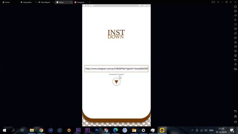
Task: Open the volume control in the system tray
Action: point(206,130)
